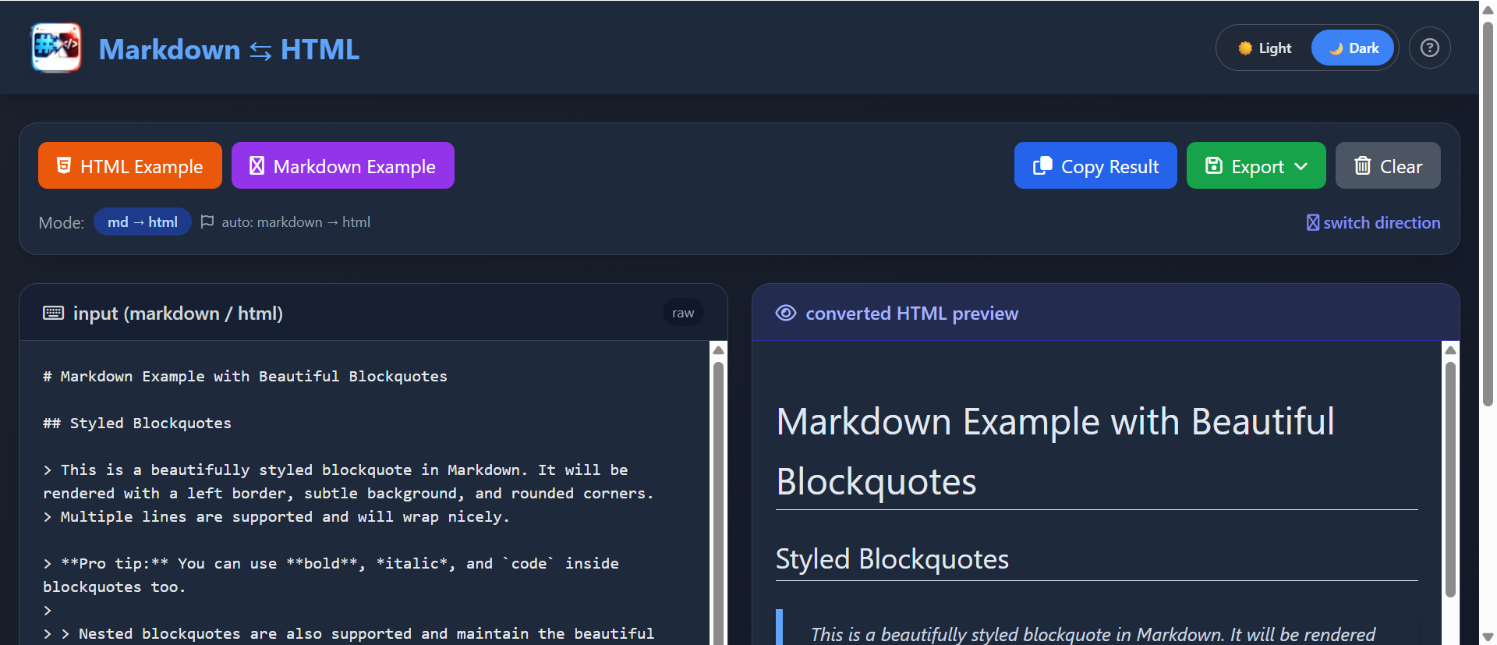The image size is (1497, 645).
Task: Click the 'converted HTML preview' label
Action: click(911, 313)
